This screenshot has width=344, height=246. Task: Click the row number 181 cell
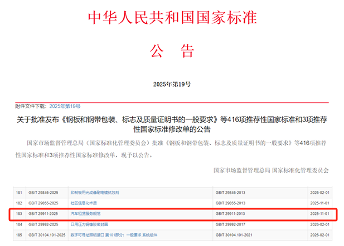click(x=19, y=193)
